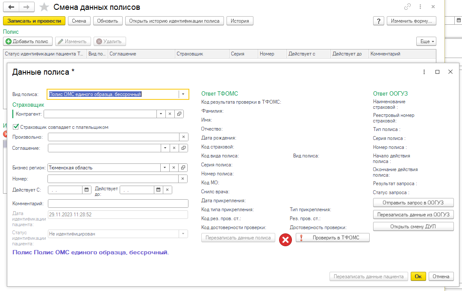This screenshot has width=462, height=291.
Task: Click the back navigation arrow
Action: (12, 7)
